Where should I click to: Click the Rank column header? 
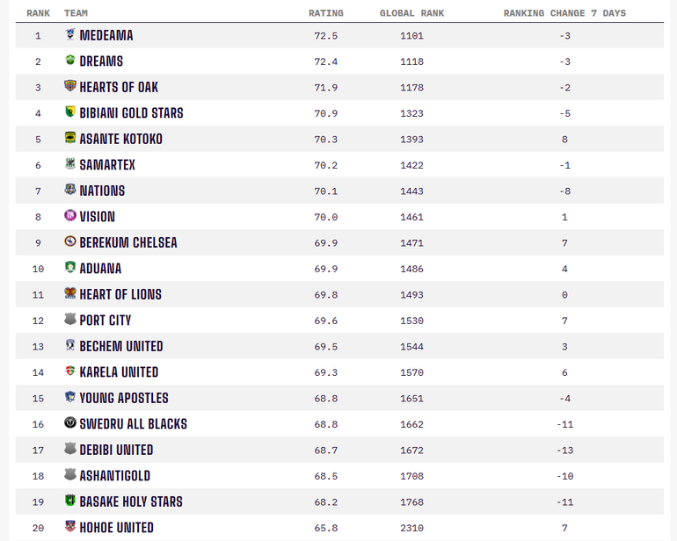coord(38,13)
